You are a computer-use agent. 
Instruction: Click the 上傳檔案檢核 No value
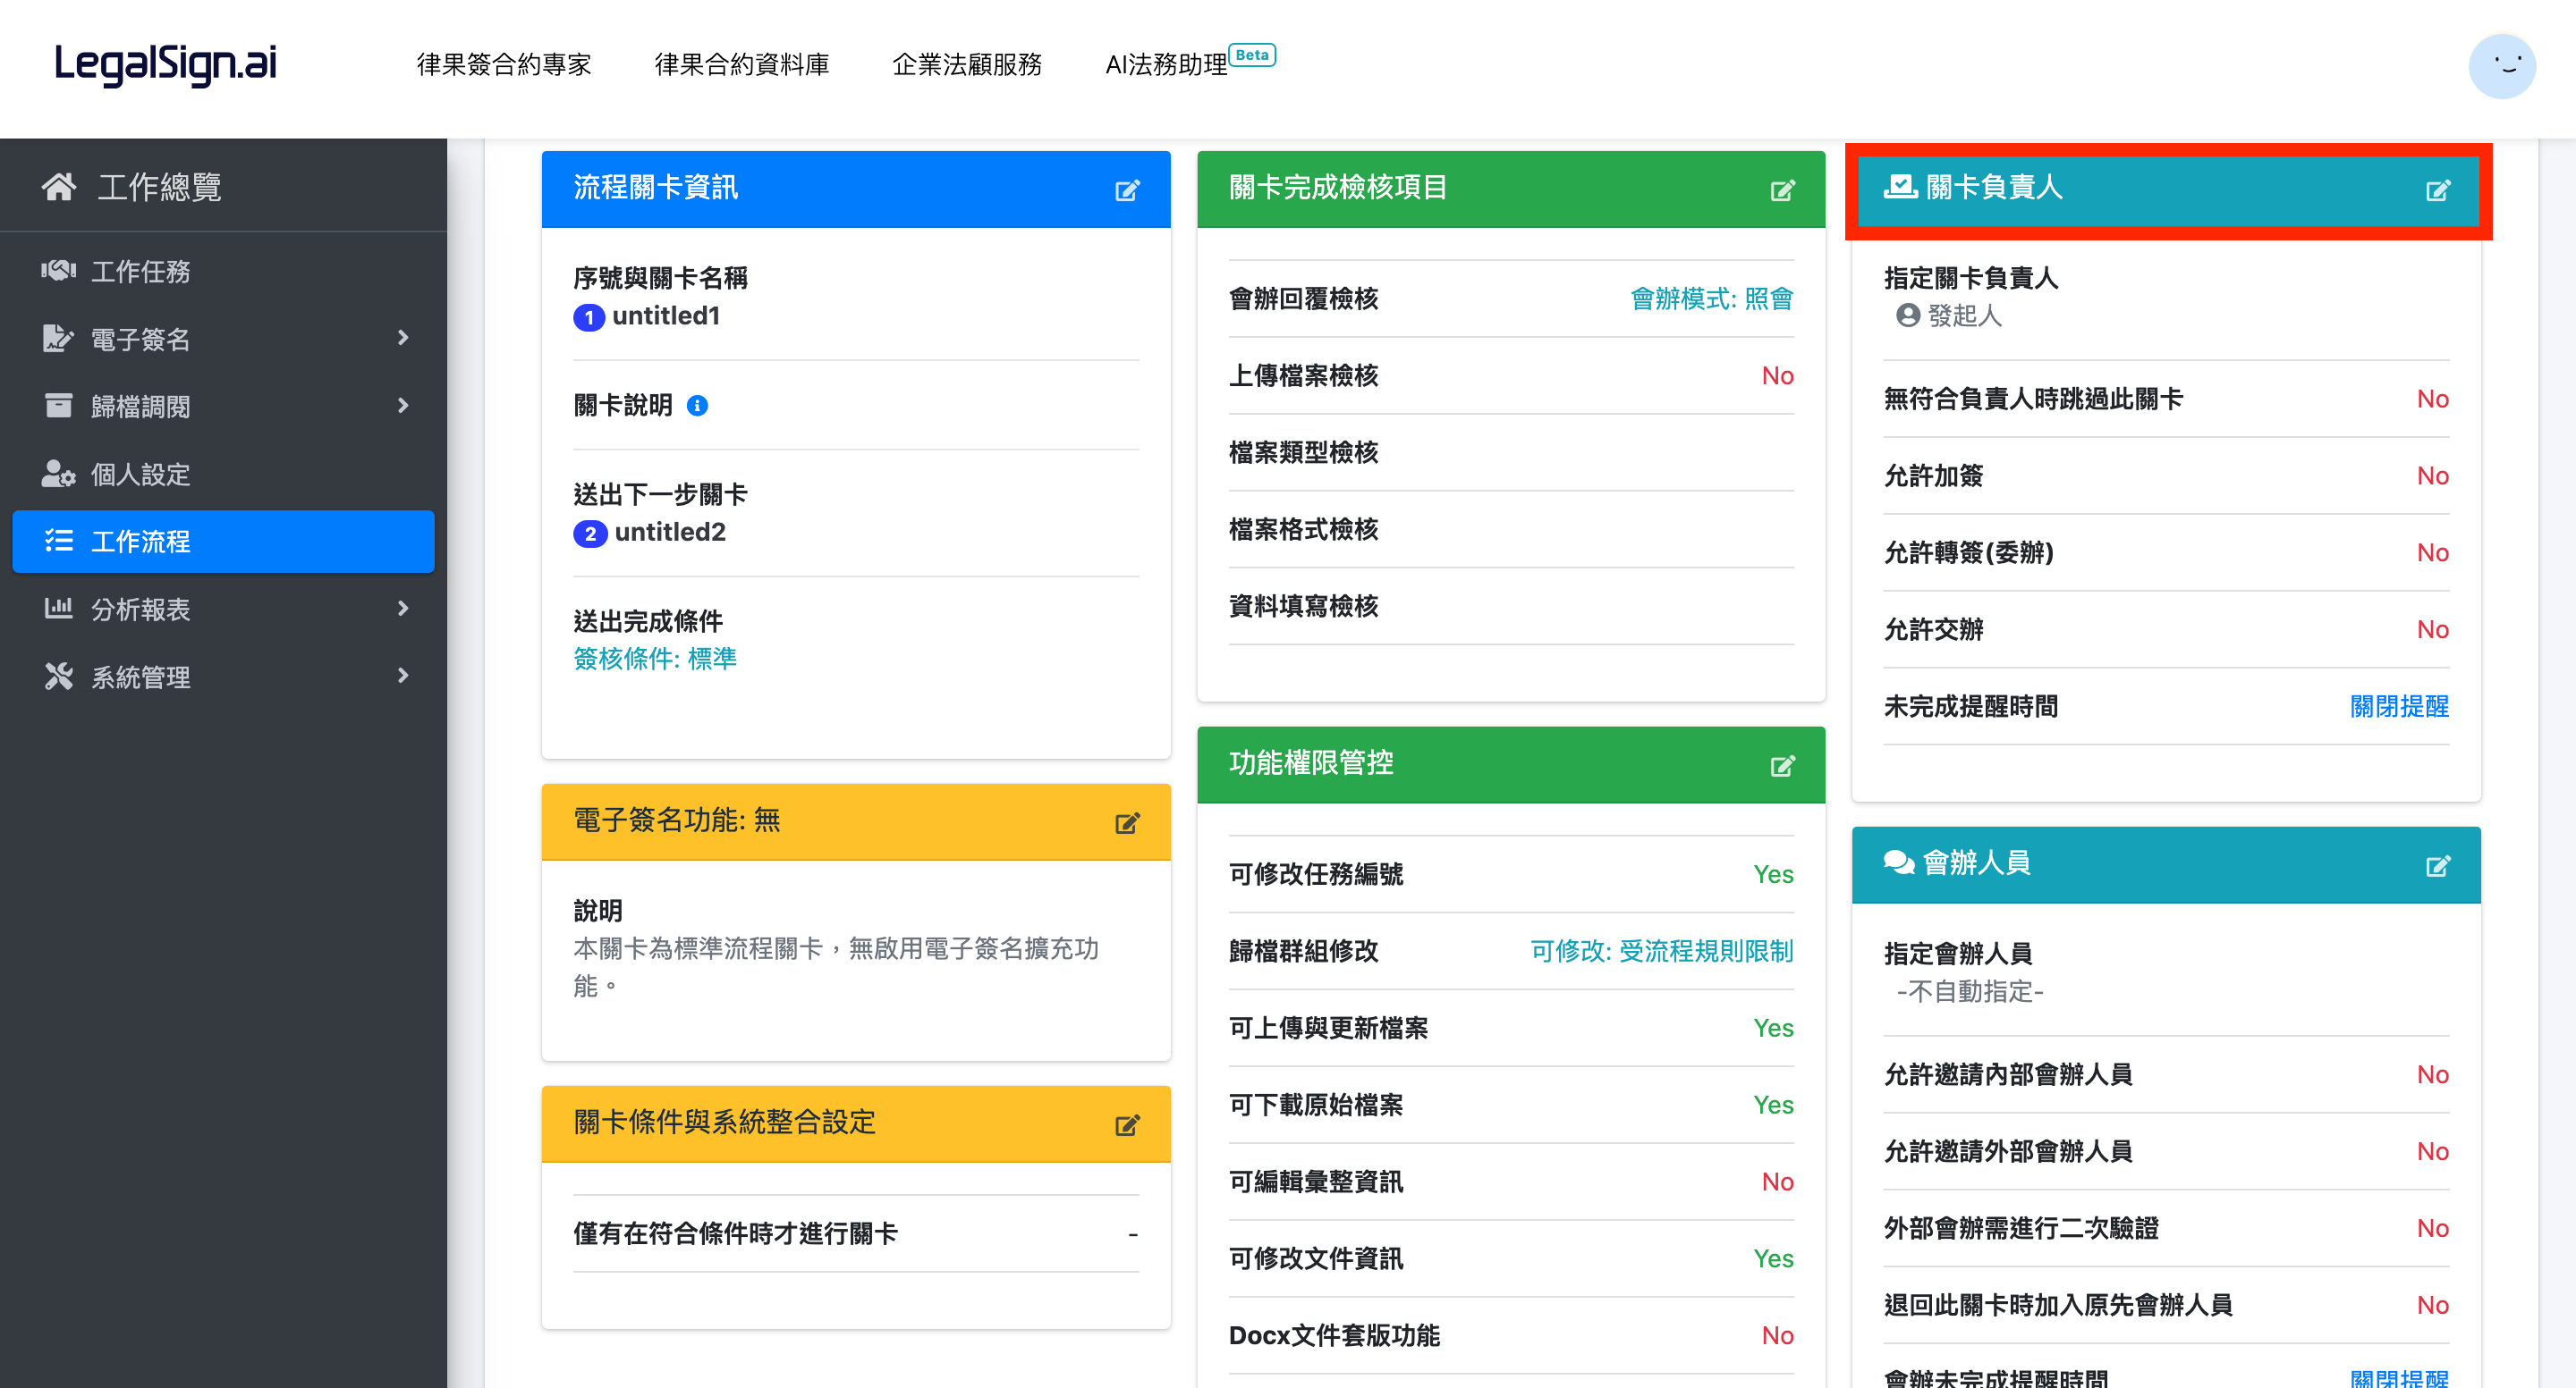1777,375
